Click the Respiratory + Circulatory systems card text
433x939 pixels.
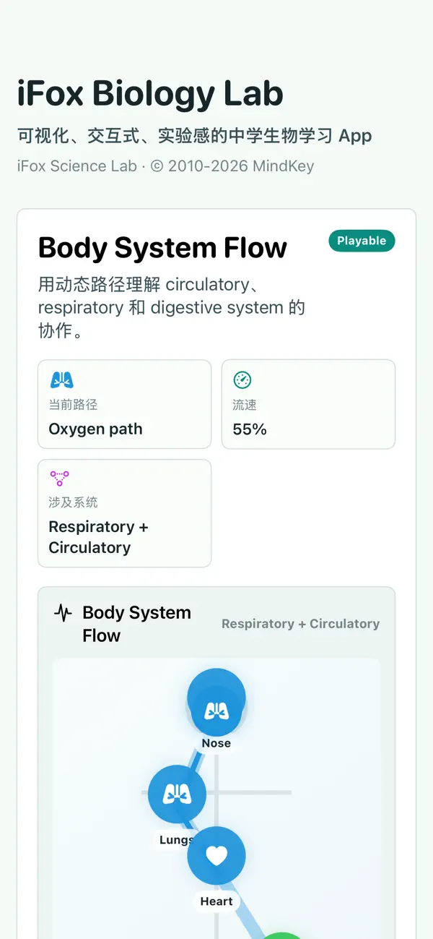click(98, 537)
